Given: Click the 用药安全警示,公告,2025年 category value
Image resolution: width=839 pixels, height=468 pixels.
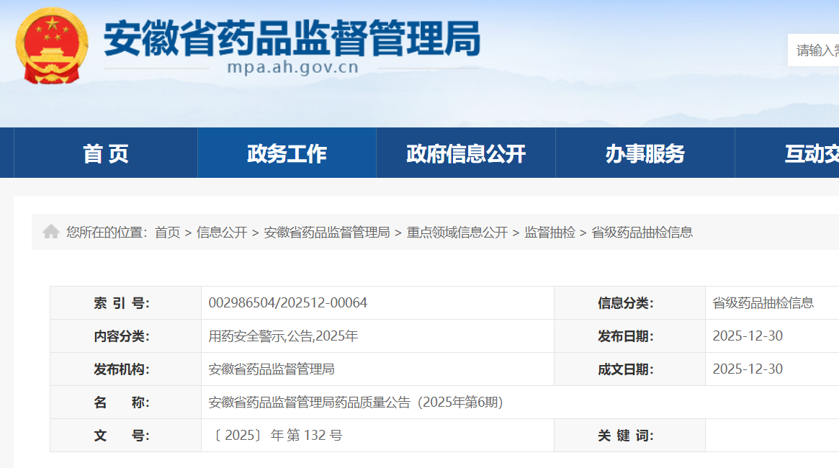Looking at the screenshot, I should click(283, 336).
